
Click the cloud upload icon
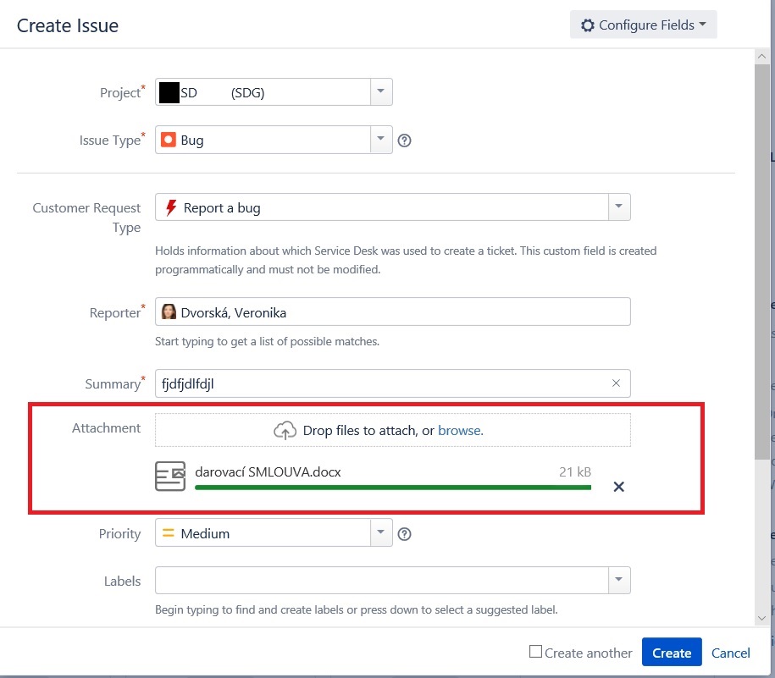point(285,431)
